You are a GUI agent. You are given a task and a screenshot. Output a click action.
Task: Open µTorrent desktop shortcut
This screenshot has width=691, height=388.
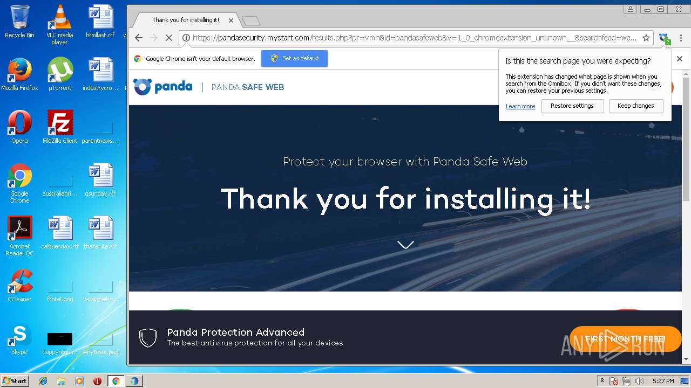click(59, 74)
